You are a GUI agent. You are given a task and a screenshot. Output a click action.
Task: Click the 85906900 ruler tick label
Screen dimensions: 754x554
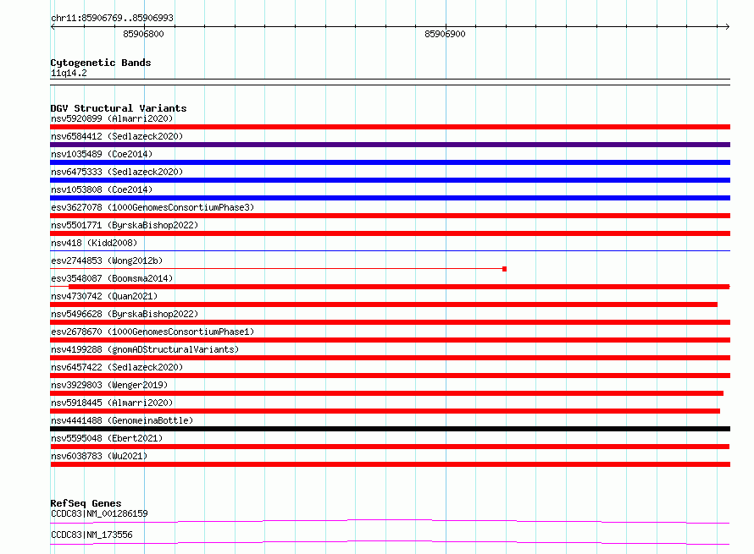click(x=445, y=34)
